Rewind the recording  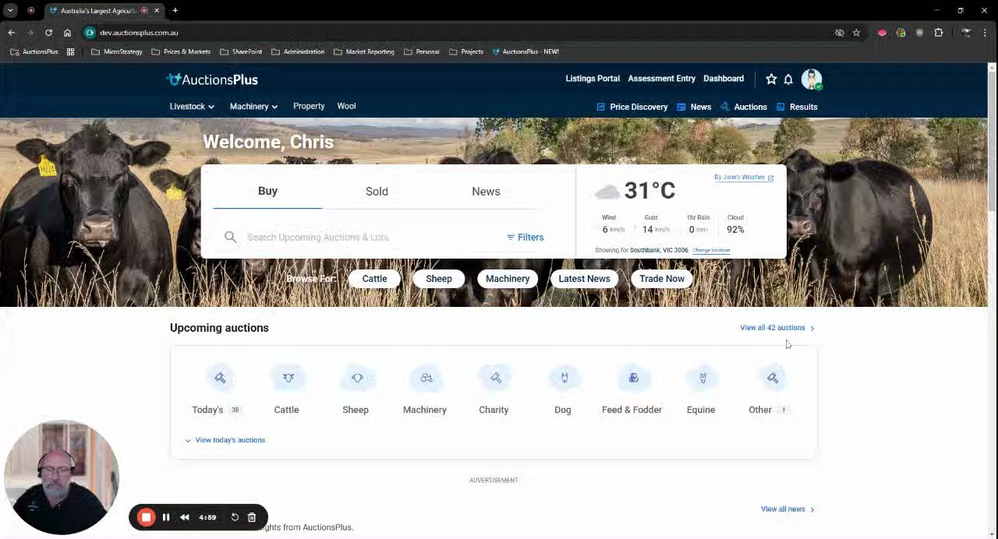point(185,517)
